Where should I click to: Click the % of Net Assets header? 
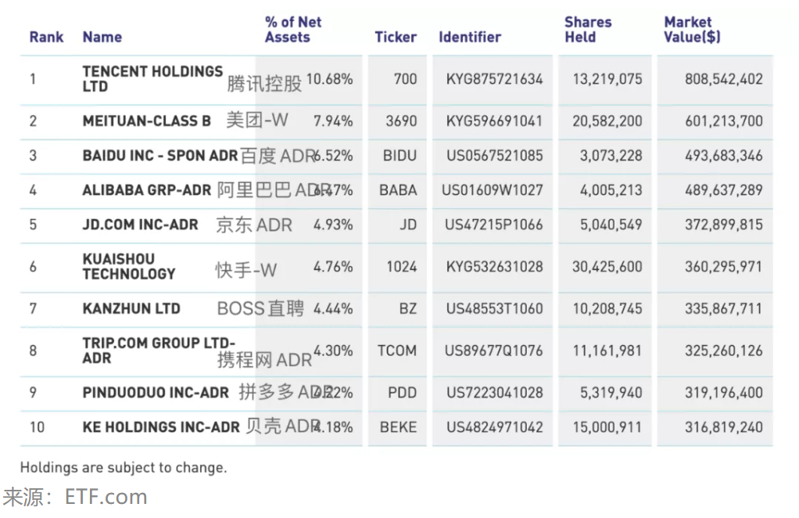coord(292,30)
